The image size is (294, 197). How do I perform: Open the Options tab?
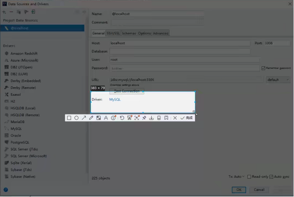click(144, 33)
